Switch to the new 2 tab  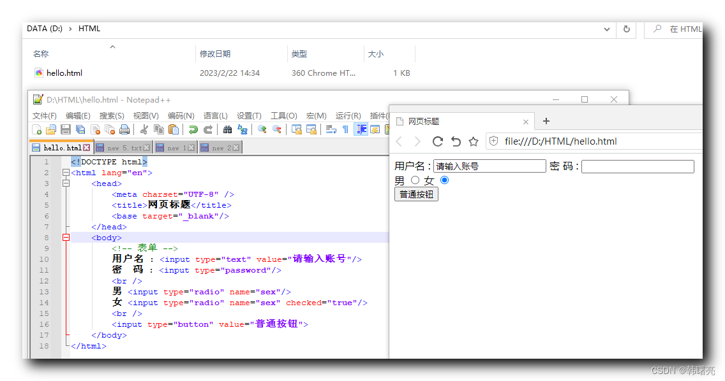tap(221, 148)
